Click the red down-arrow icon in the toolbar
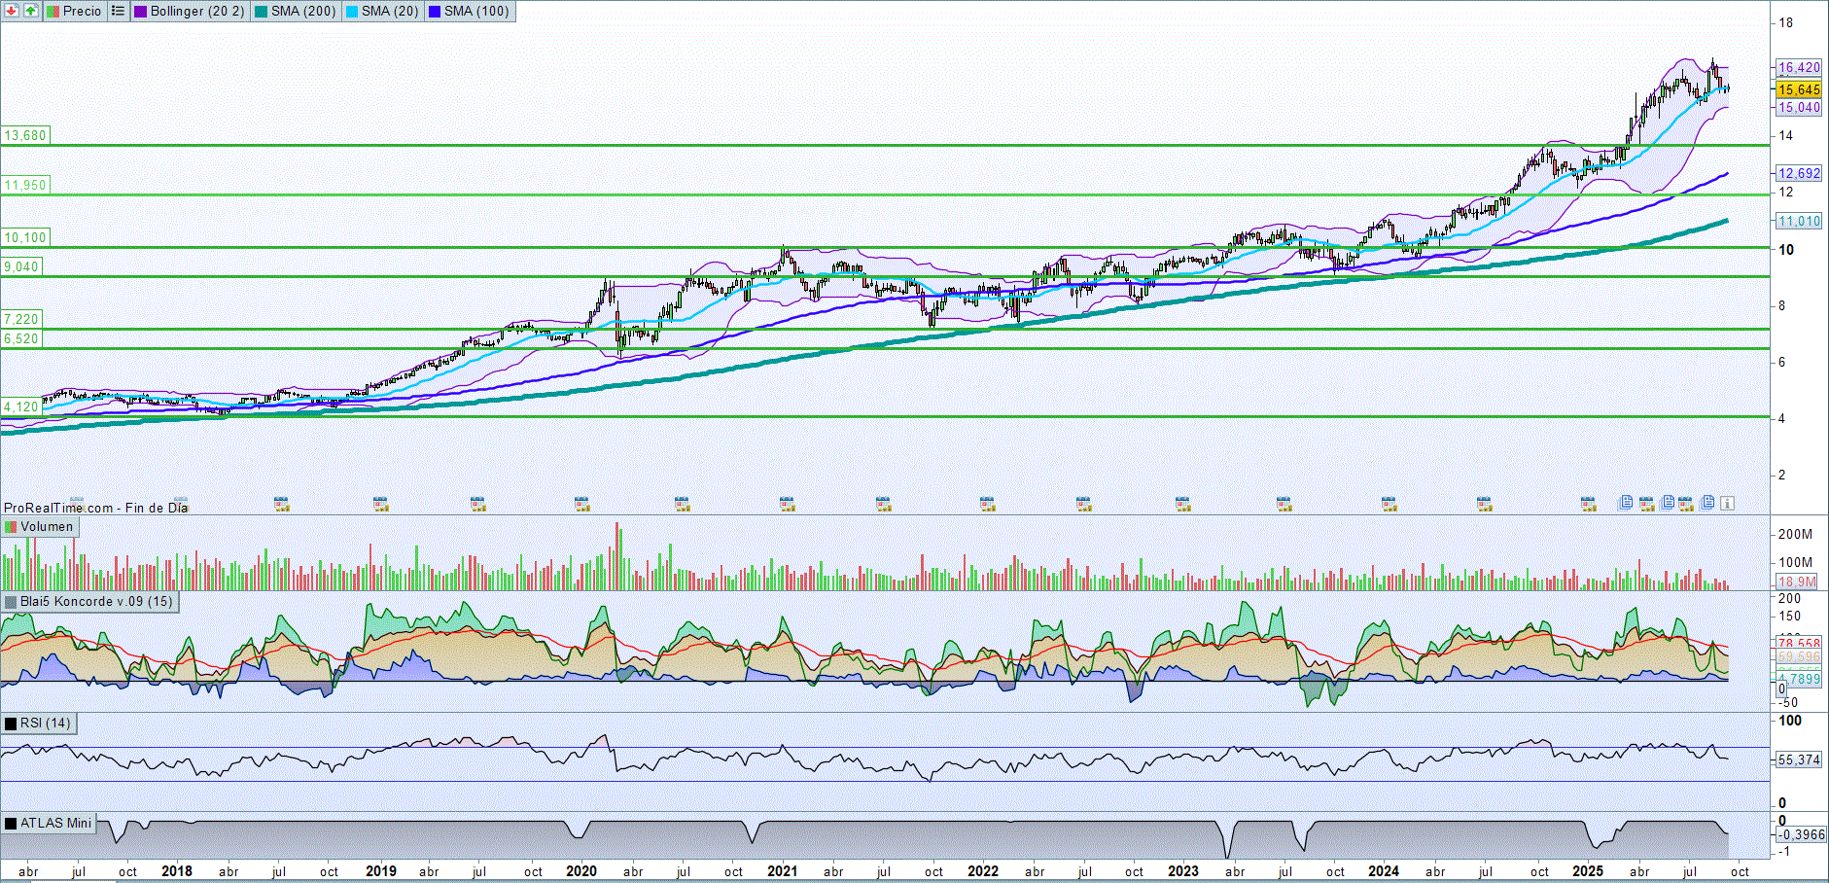 [x=12, y=11]
